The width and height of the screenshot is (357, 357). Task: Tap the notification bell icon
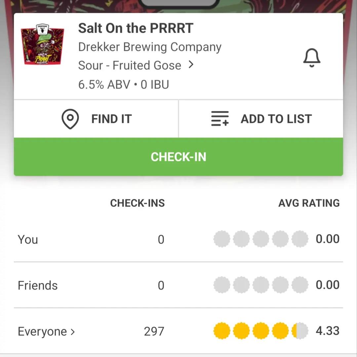(x=312, y=58)
